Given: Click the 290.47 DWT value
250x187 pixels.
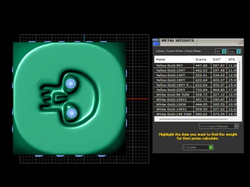Looking at the screenshot, I should [219, 99].
